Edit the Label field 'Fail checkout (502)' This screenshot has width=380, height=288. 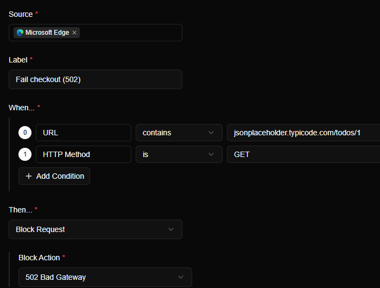point(96,79)
